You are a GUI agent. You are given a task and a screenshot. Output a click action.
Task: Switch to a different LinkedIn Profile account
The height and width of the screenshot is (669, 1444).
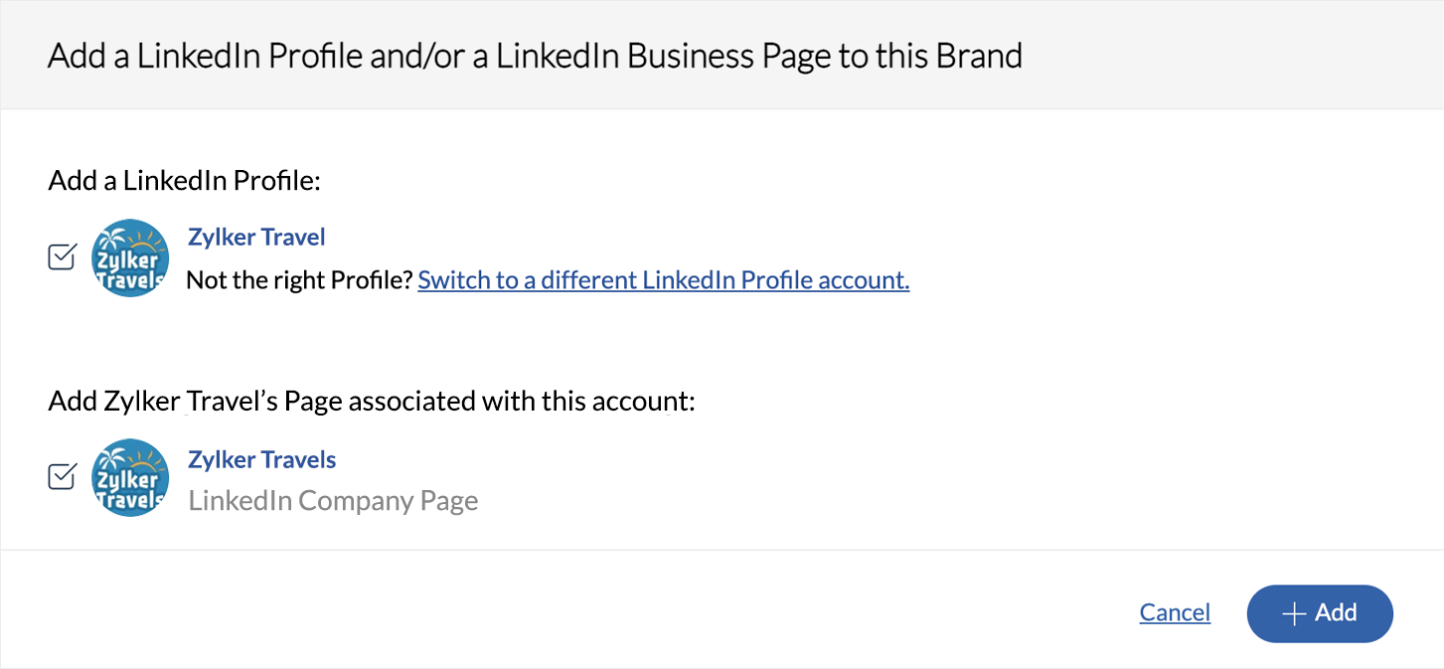(663, 280)
